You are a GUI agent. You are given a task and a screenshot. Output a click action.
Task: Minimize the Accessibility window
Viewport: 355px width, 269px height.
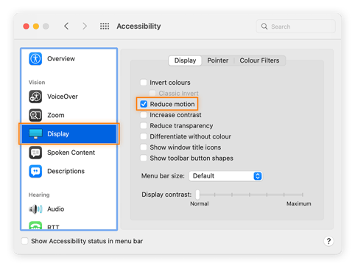(x=36, y=27)
